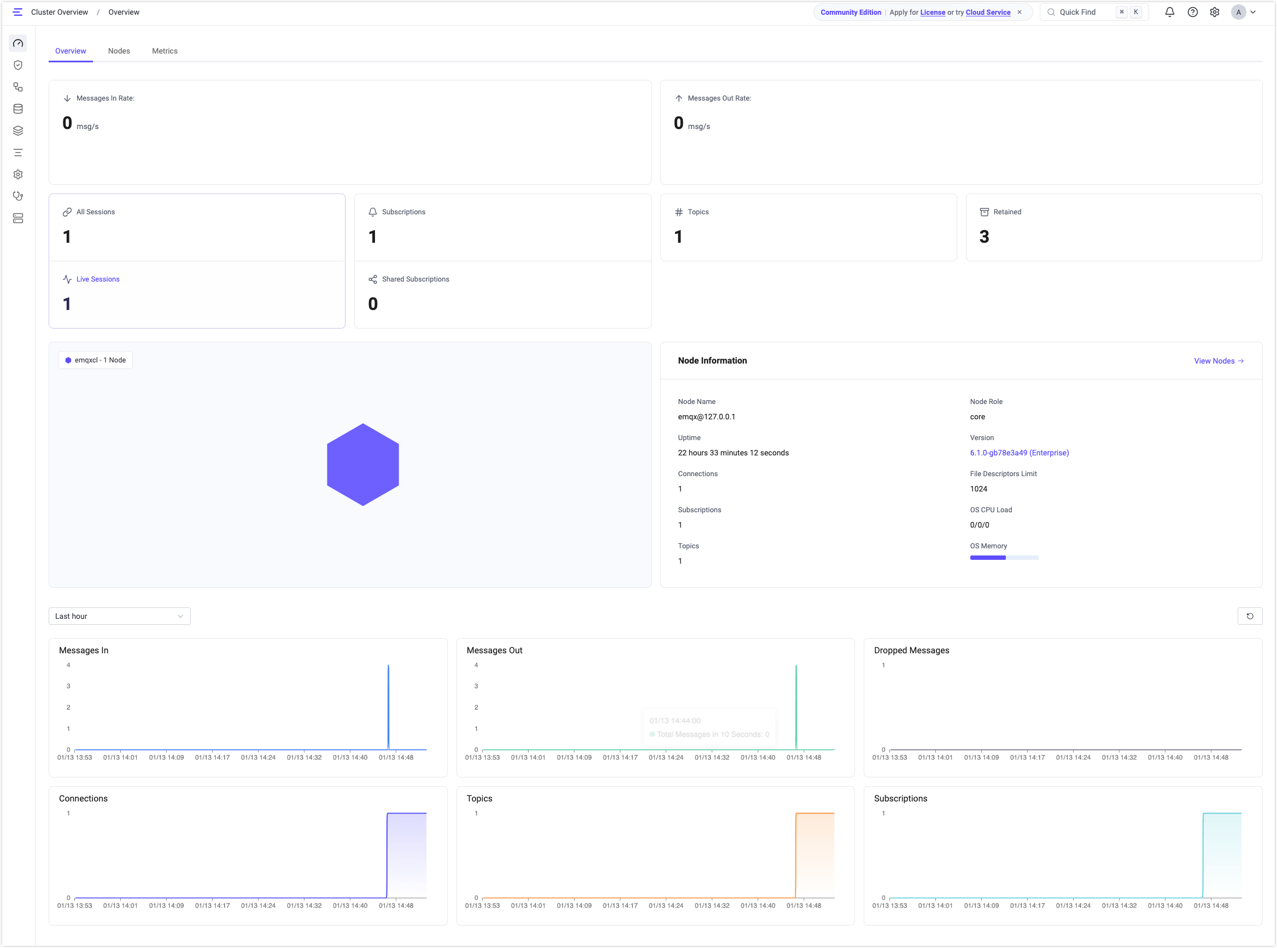Select the layers management icon in sidebar

tap(18, 130)
